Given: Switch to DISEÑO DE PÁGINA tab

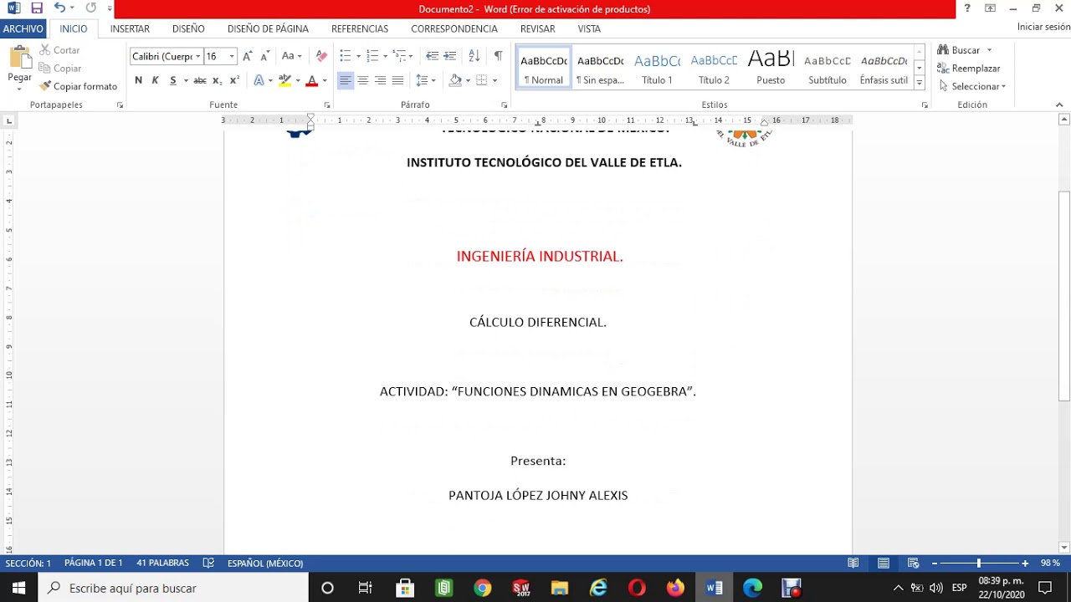Looking at the screenshot, I should pos(268,28).
